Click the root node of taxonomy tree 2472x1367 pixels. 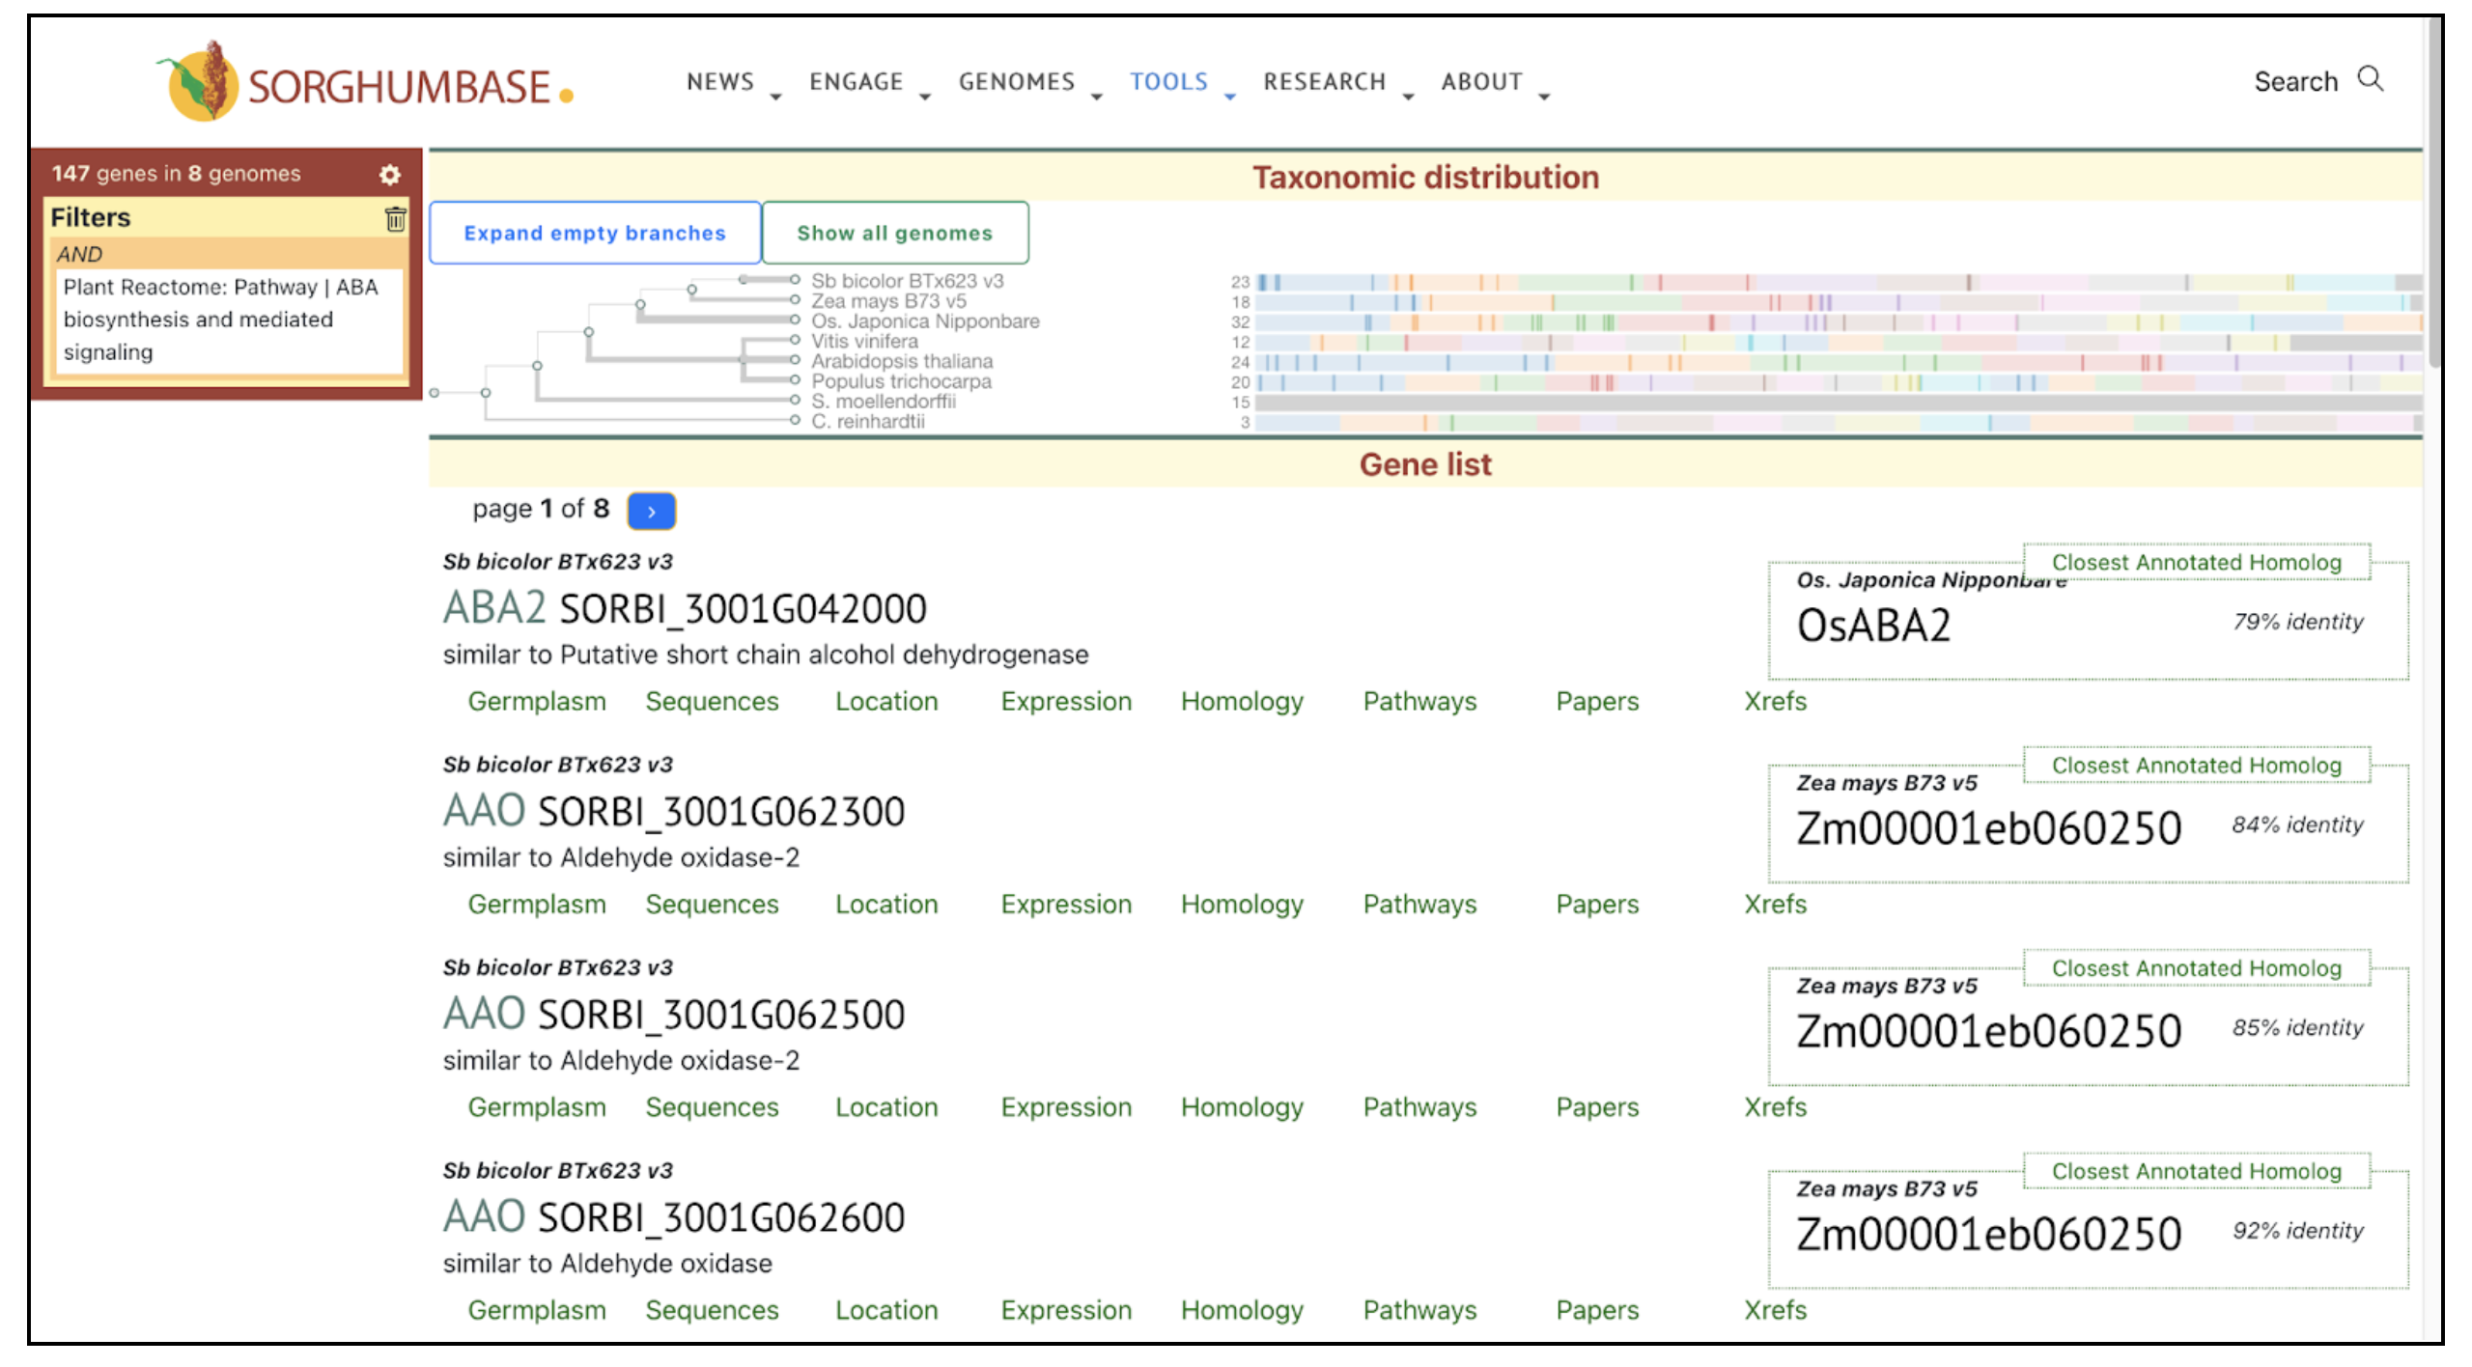[x=435, y=393]
